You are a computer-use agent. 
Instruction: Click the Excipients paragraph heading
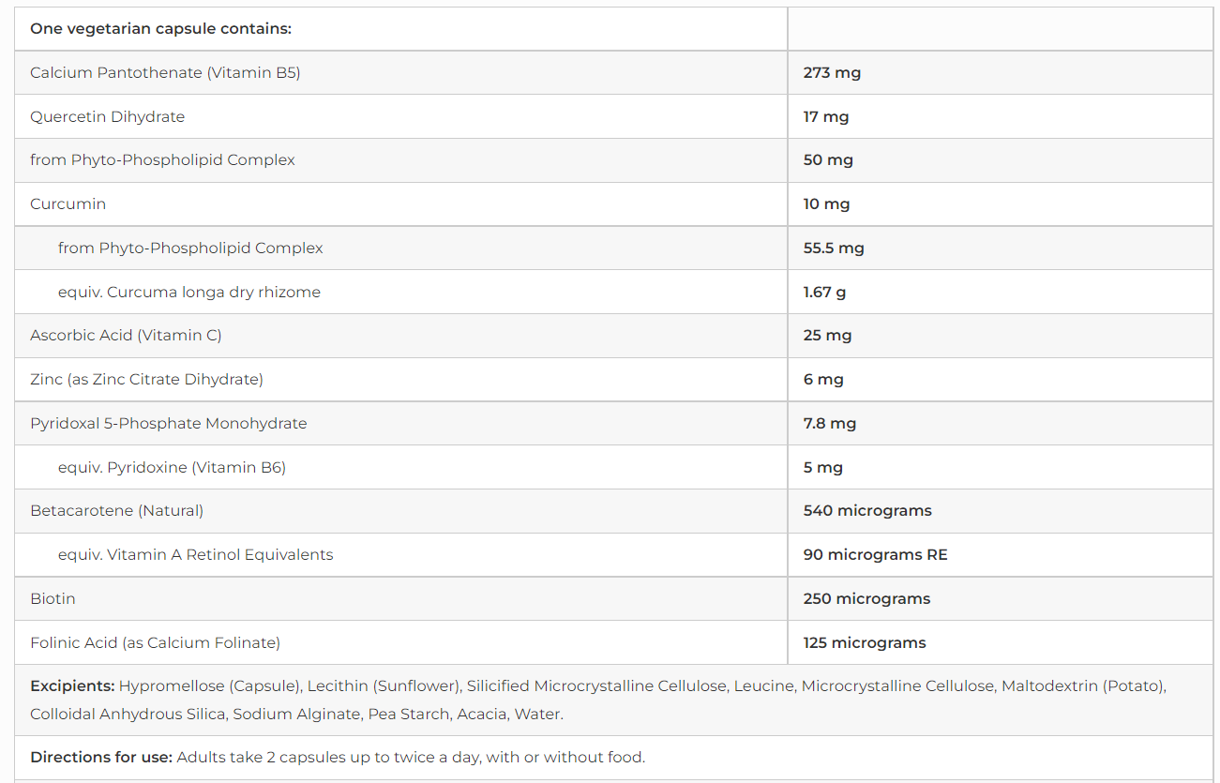point(72,685)
